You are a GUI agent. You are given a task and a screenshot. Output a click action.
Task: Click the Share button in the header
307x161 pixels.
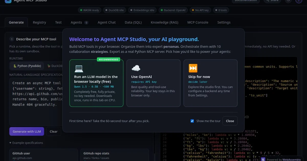tap(272, 1)
